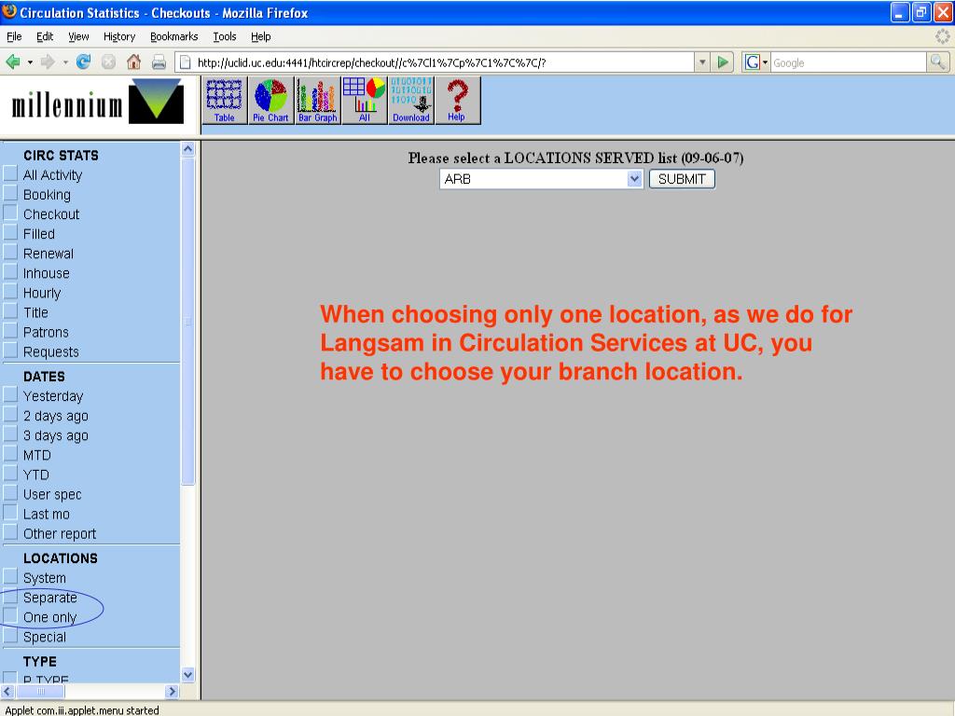
Task: Open the File menu
Action: pyautogui.click(x=14, y=36)
